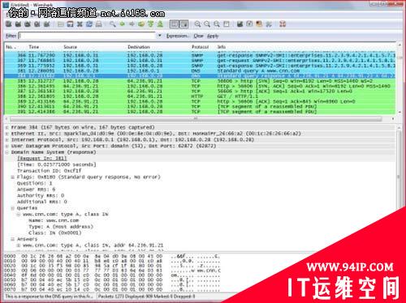
Task: Zoom in the packet text
Action: click(197, 24)
